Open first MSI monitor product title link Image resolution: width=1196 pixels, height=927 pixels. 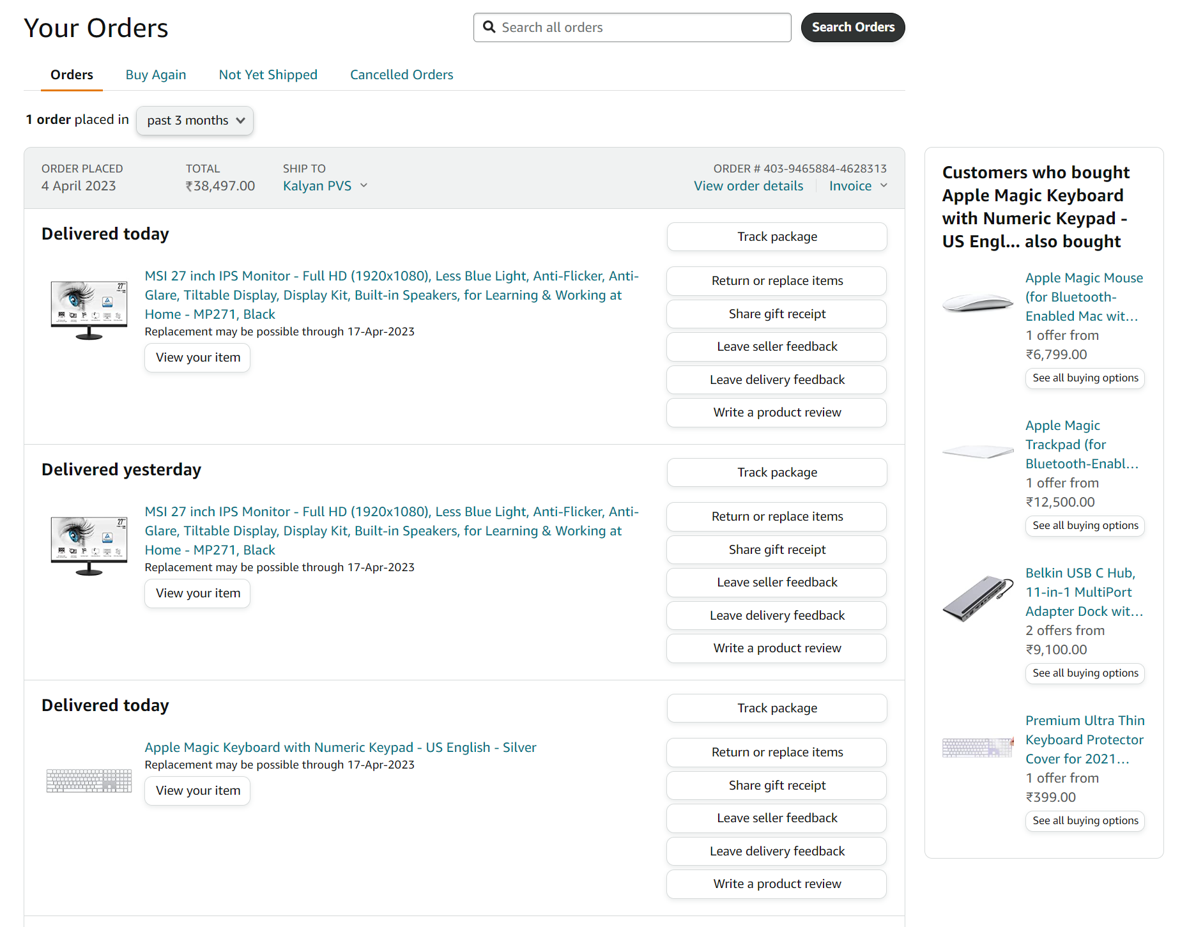pos(392,295)
